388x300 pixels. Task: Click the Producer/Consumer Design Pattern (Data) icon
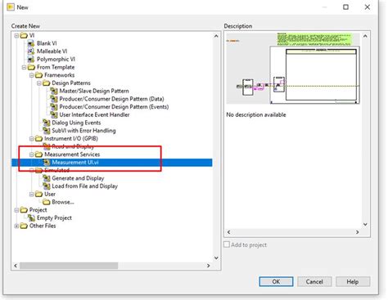click(x=54, y=99)
